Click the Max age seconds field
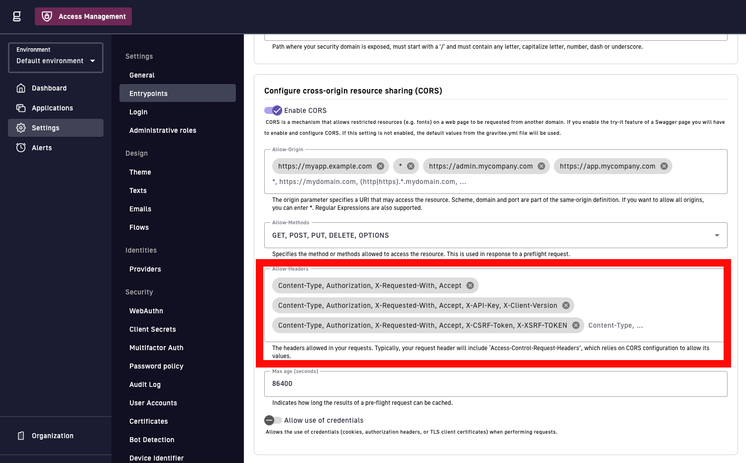The height and width of the screenshot is (463, 746). pos(495,384)
